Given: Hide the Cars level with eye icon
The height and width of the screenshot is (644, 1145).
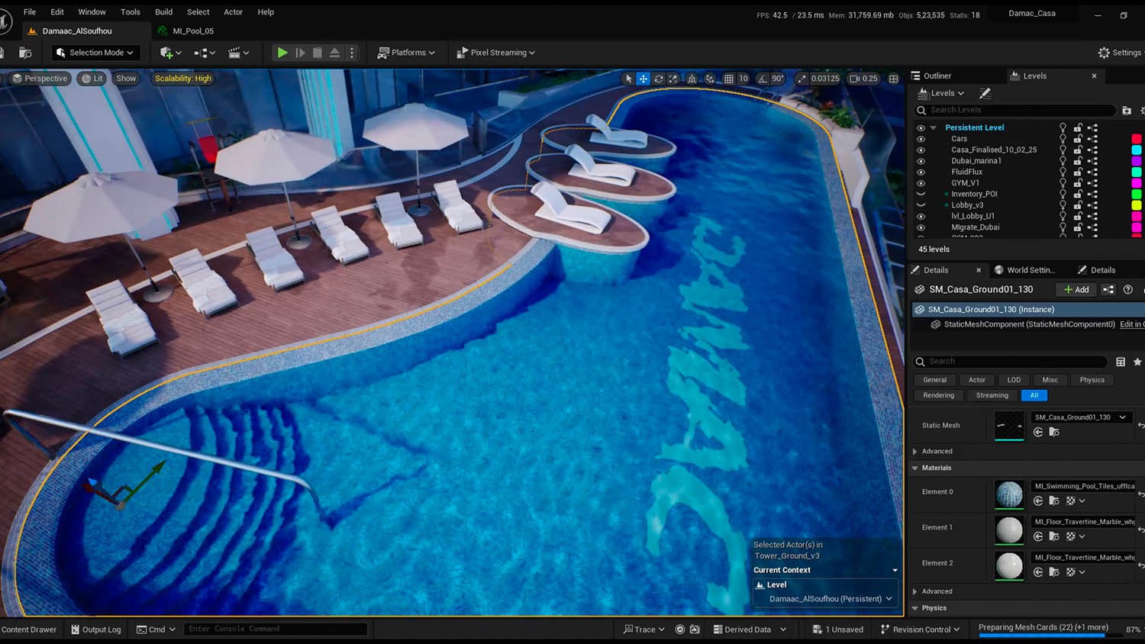Looking at the screenshot, I should pyautogui.click(x=921, y=139).
